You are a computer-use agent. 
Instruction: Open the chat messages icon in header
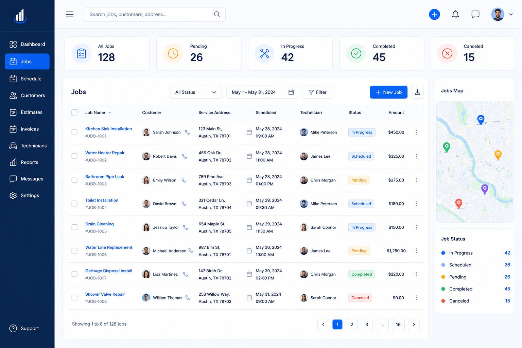[475, 14]
